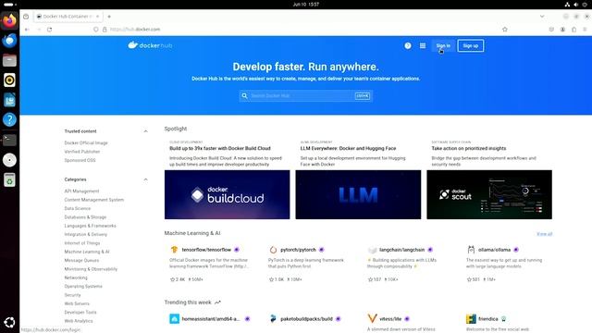Collapse the Categories section
The width and height of the screenshot is (592, 333).
pyautogui.click(x=145, y=179)
